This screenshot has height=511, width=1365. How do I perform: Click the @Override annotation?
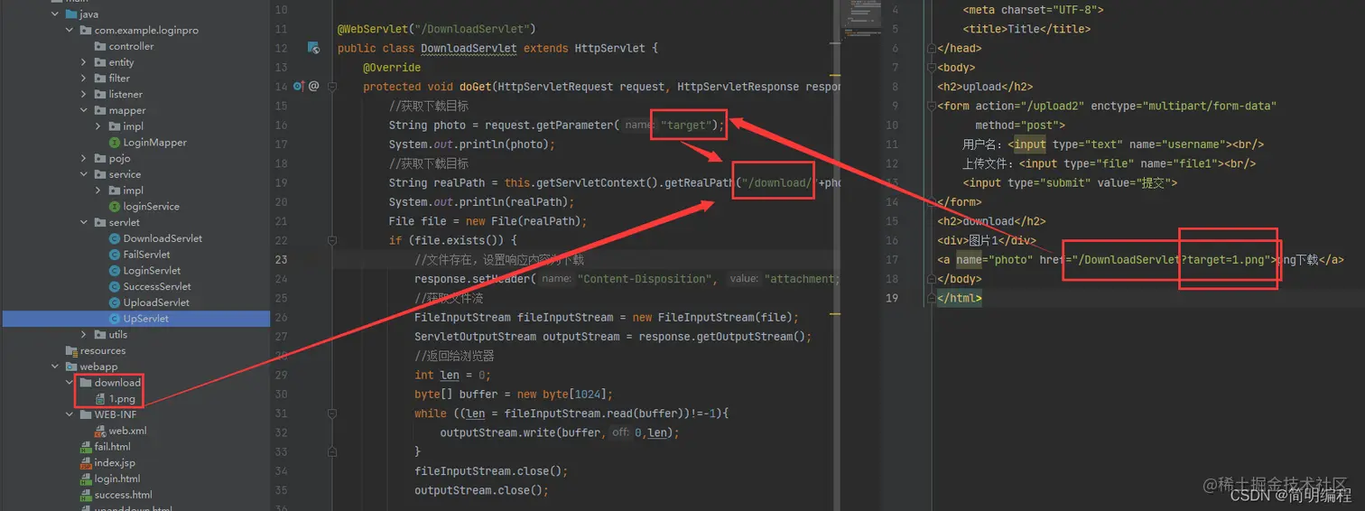(392, 68)
